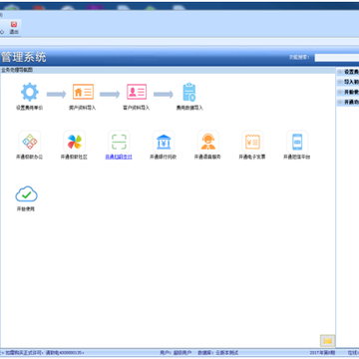
Task: Open the orange receipt e-invoice icon
Action: click(252, 142)
